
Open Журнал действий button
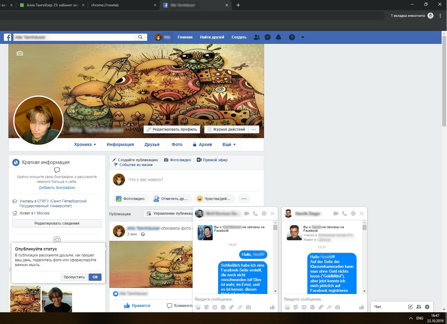pos(226,129)
